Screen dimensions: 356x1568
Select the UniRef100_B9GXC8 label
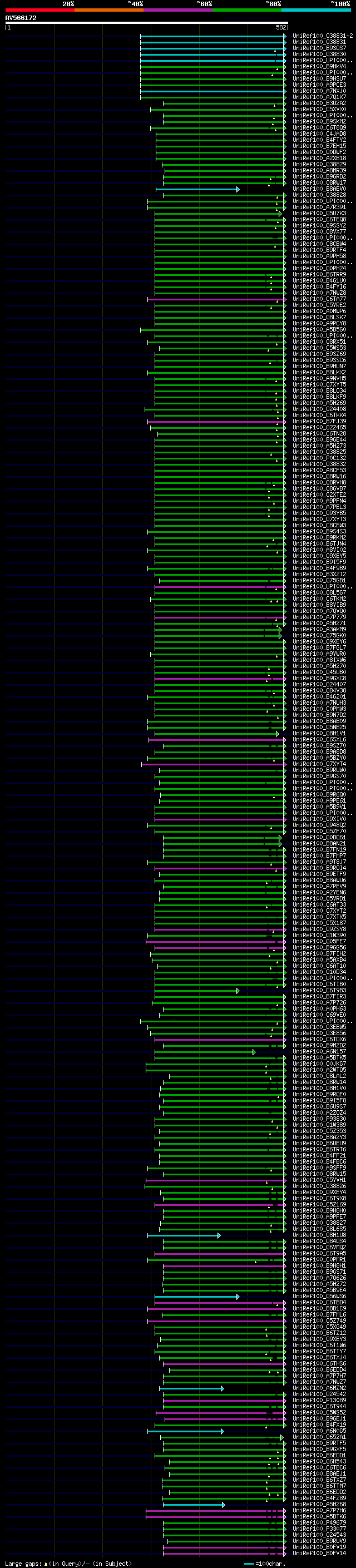click(x=319, y=678)
